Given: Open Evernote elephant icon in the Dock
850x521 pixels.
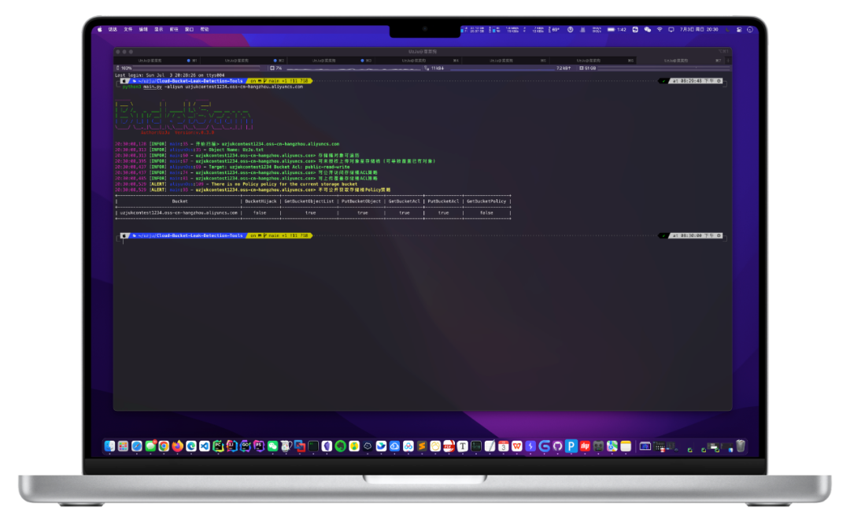Looking at the screenshot, I should [341, 446].
